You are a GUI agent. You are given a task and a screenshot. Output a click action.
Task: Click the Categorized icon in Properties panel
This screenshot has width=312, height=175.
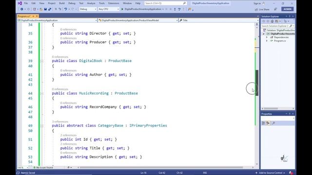point(263,123)
